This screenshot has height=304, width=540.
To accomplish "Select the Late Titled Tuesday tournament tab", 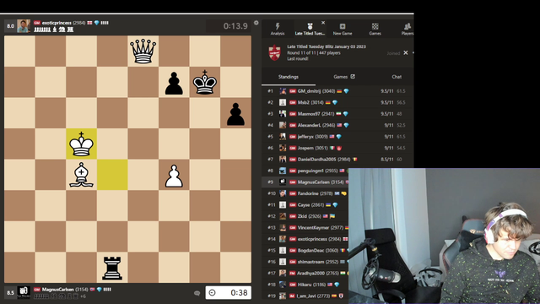I will 310,29.
